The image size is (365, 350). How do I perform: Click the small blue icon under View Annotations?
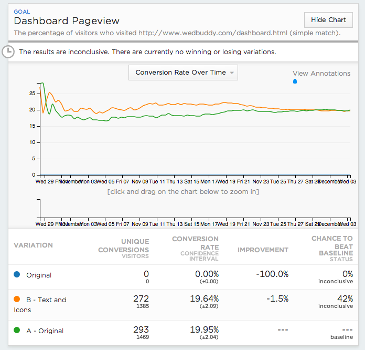click(x=295, y=81)
